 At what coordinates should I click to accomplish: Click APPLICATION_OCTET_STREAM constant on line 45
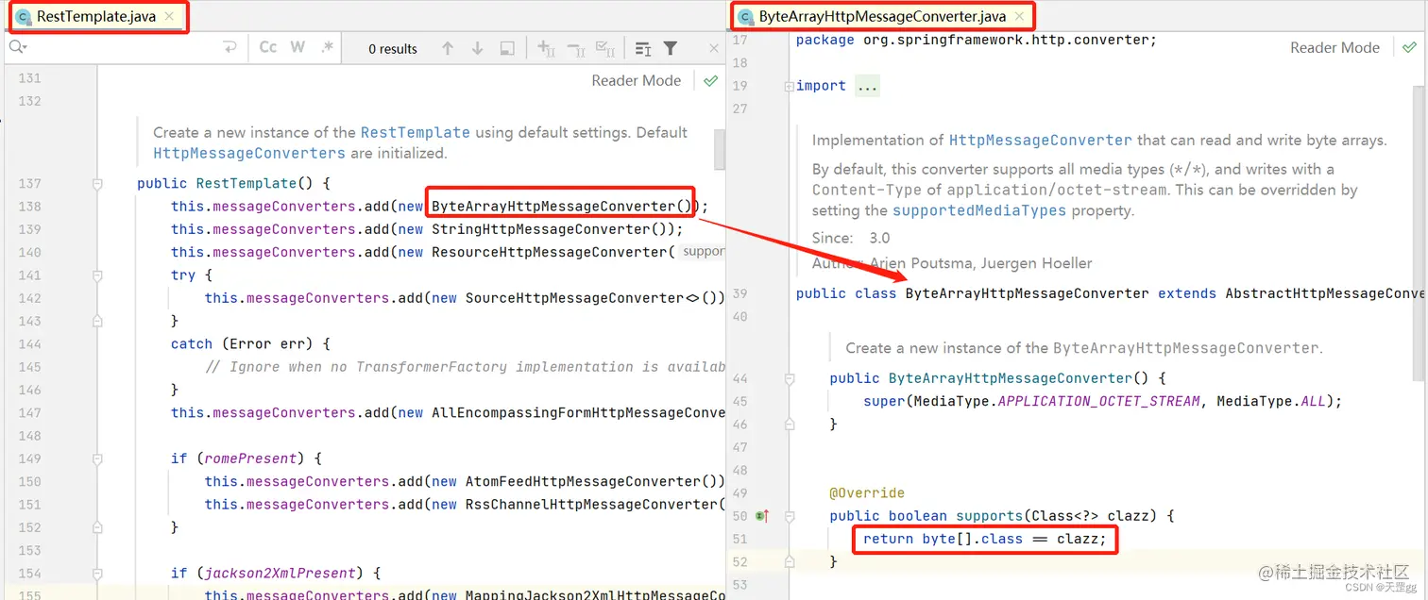1098,401
